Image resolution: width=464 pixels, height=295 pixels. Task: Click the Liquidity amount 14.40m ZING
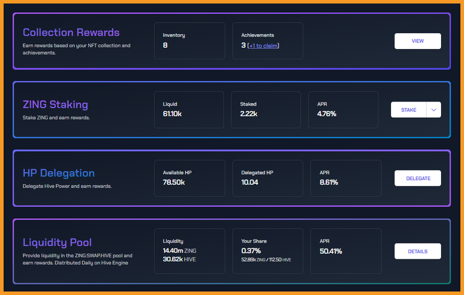[179, 251]
